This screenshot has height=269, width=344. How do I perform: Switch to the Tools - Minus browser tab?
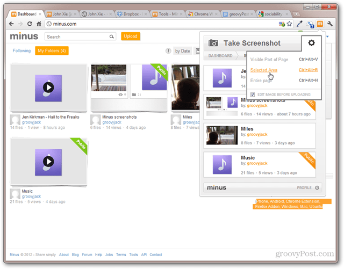(167, 14)
